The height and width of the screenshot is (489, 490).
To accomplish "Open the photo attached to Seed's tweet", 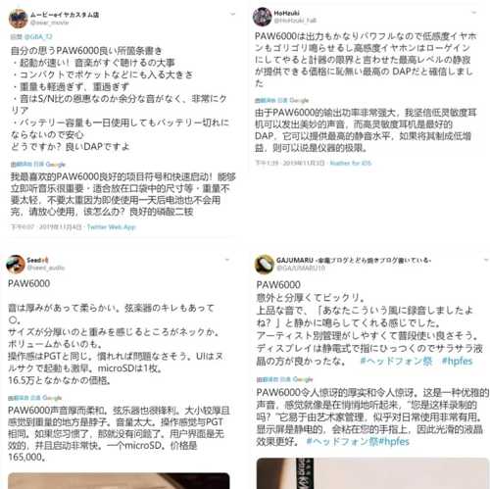I will coord(119,480).
